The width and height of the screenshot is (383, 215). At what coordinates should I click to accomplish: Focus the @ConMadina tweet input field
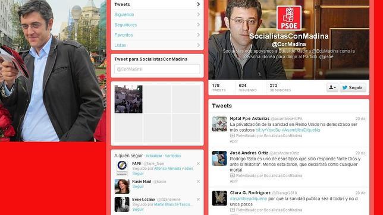157,69
